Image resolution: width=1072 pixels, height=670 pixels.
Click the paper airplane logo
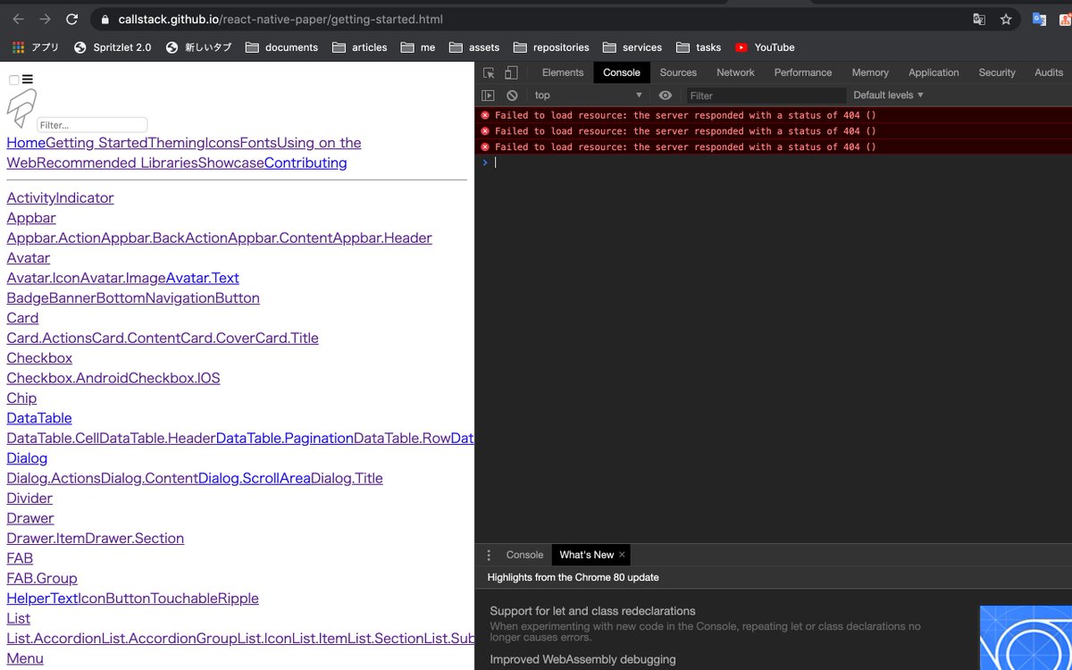(x=21, y=109)
